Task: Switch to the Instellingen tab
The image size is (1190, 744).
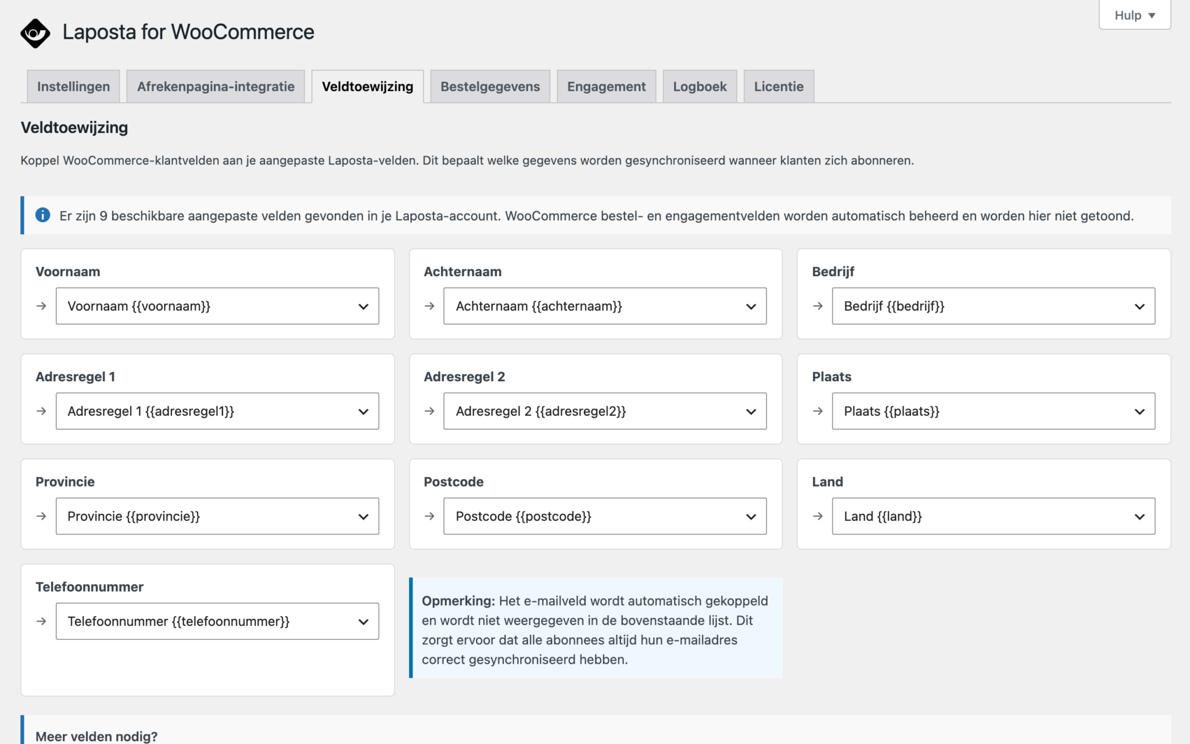Action: [x=73, y=87]
